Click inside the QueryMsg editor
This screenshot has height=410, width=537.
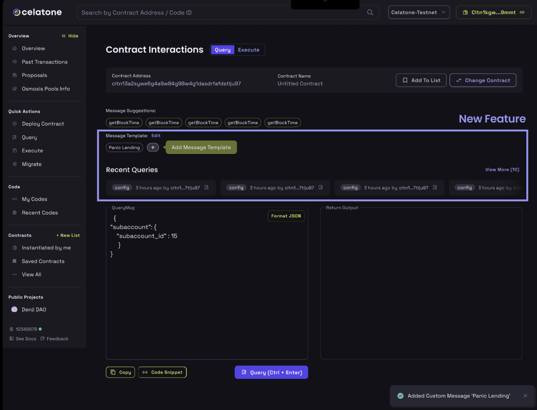pos(207,284)
